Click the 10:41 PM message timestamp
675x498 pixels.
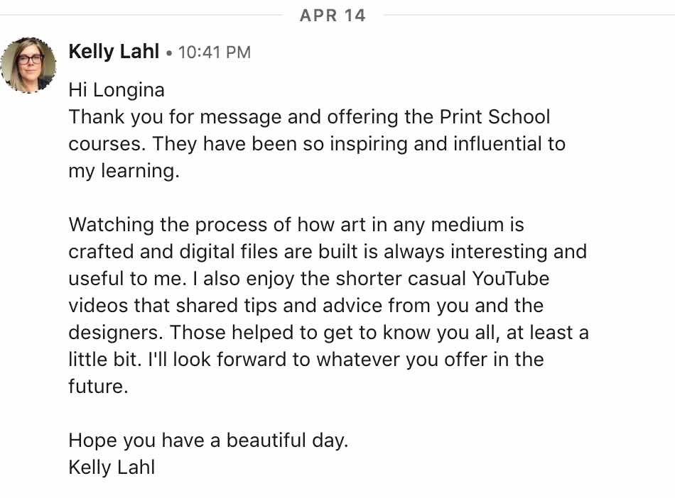click(214, 52)
